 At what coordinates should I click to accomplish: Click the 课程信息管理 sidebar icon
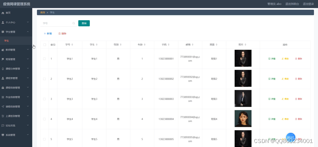[3, 88]
